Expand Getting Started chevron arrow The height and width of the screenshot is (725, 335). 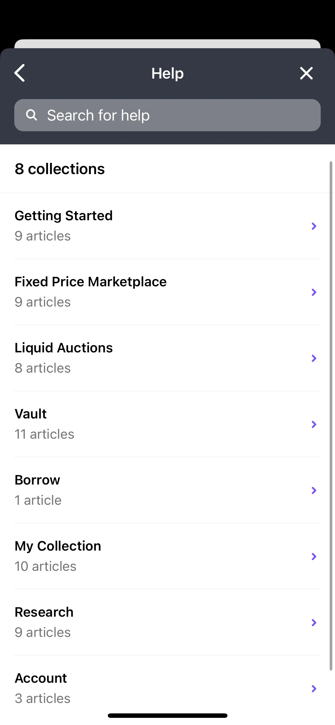point(314,226)
